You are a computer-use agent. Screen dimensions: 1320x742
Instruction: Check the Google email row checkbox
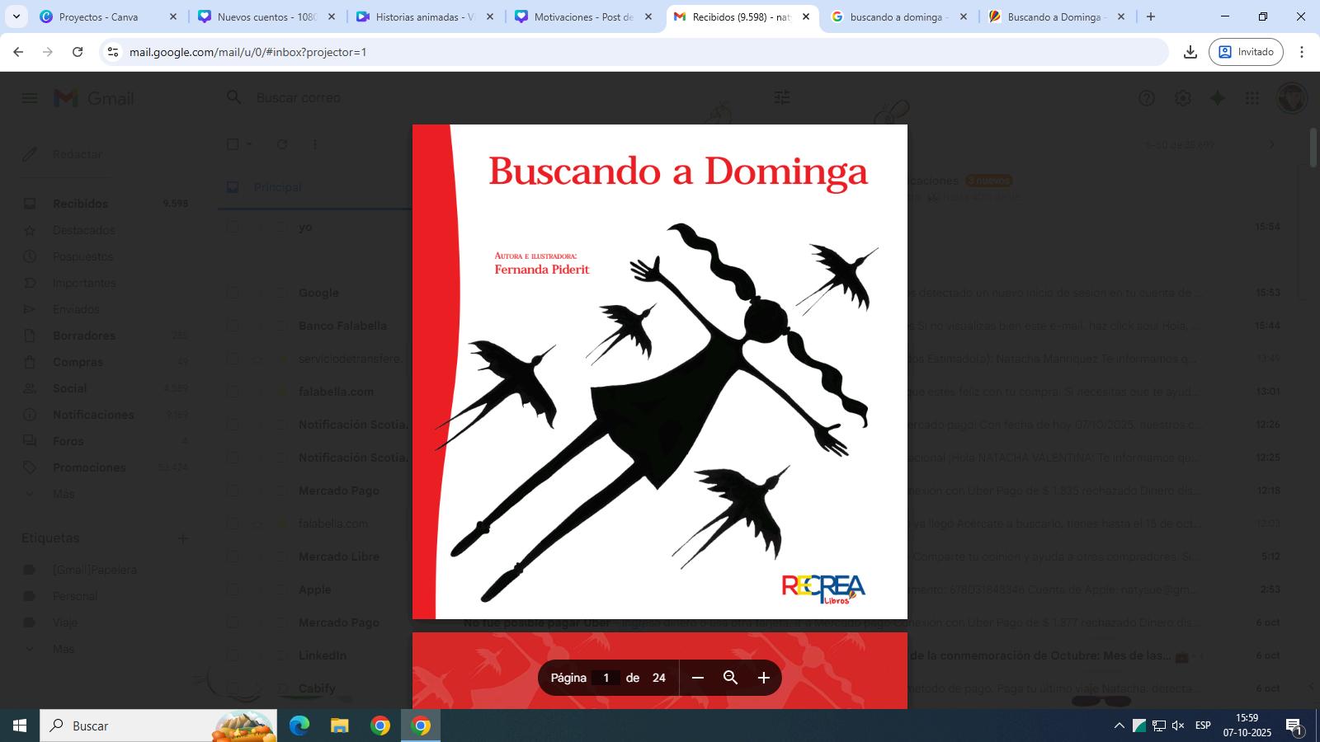pos(233,293)
